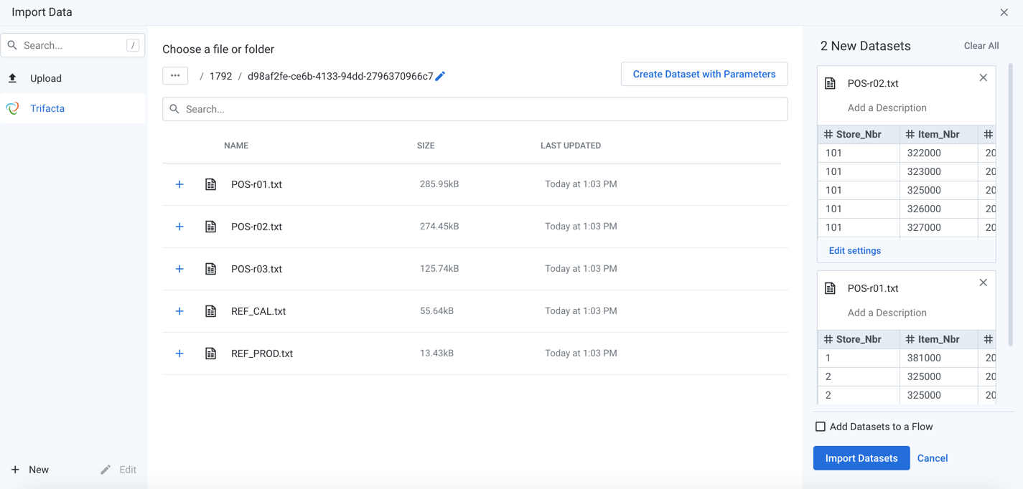
Task: Expand the breadcrumb ellipsis button
Action: tap(175, 76)
